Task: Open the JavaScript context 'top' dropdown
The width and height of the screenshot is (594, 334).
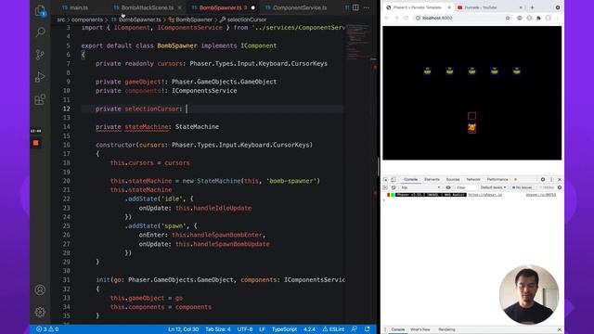Action: click(420, 187)
